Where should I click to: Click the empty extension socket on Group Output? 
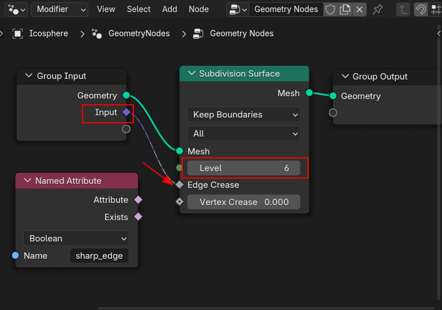(x=333, y=112)
